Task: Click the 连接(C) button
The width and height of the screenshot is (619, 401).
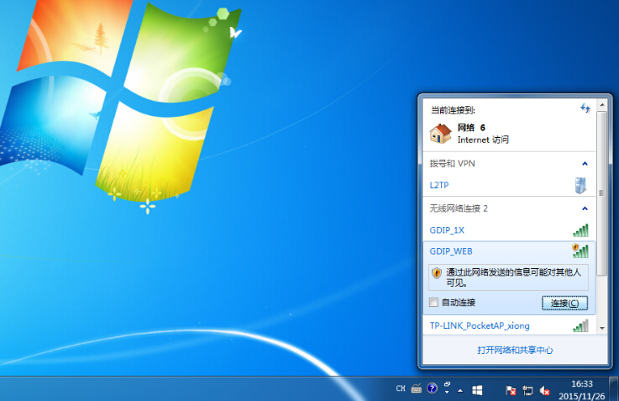Action: click(564, 303)
